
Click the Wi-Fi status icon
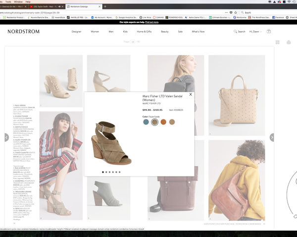click(289, 1)
